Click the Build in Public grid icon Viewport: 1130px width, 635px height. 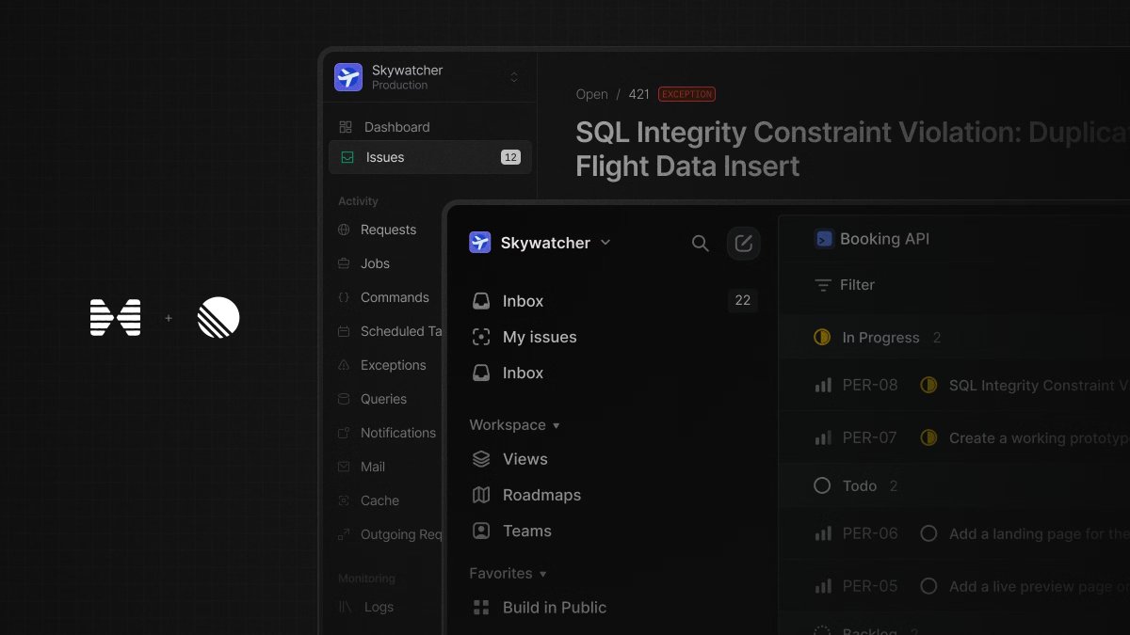coord(481,608)
